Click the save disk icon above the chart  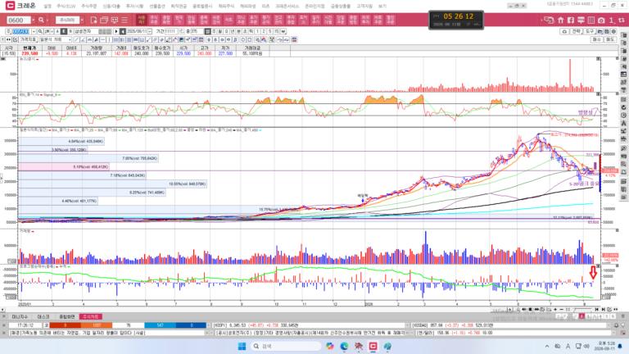click(x=607, y=31)
